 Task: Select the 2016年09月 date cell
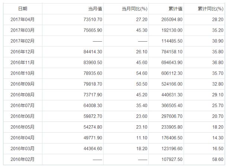tap(22, 84)
